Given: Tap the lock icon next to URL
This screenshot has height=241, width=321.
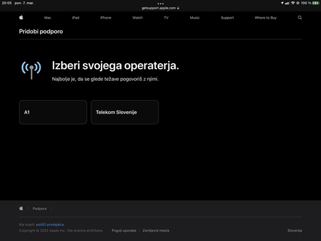Looking at the screenshot, I should (x=178, y=8).
